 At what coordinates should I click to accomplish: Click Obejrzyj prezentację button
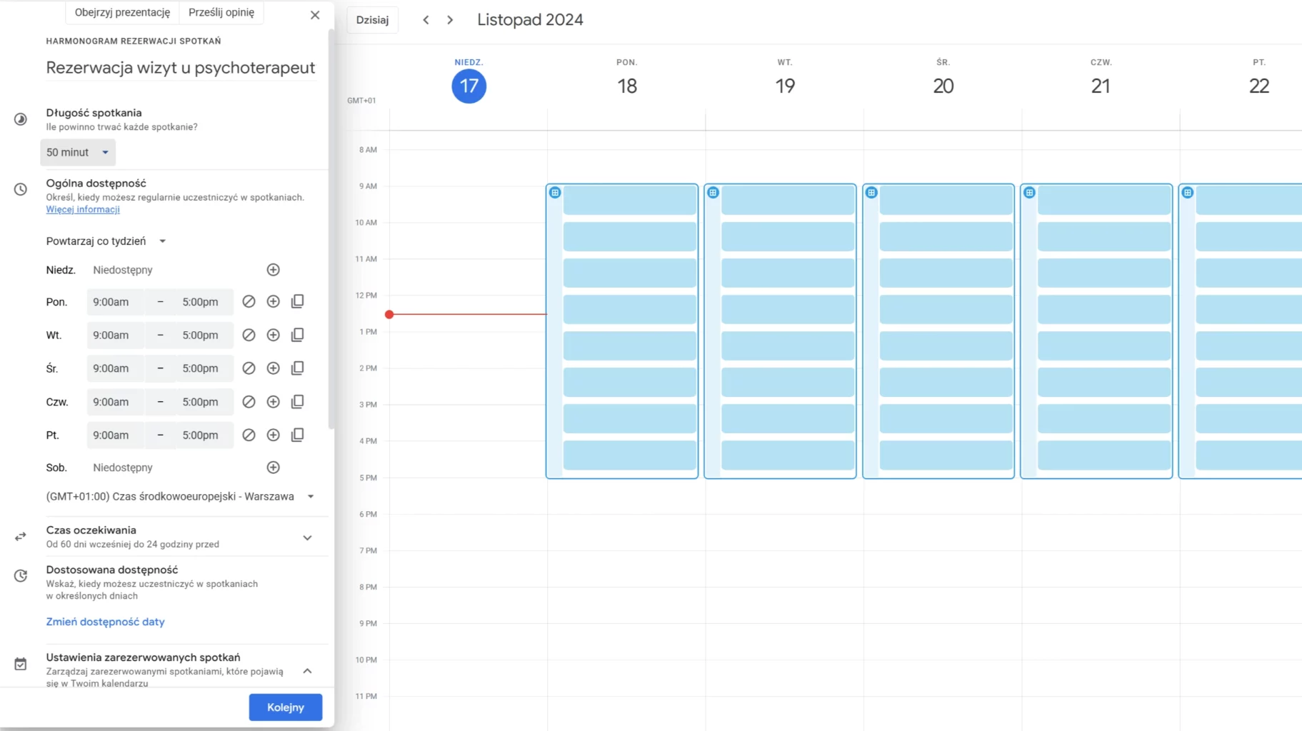[122, 12]
